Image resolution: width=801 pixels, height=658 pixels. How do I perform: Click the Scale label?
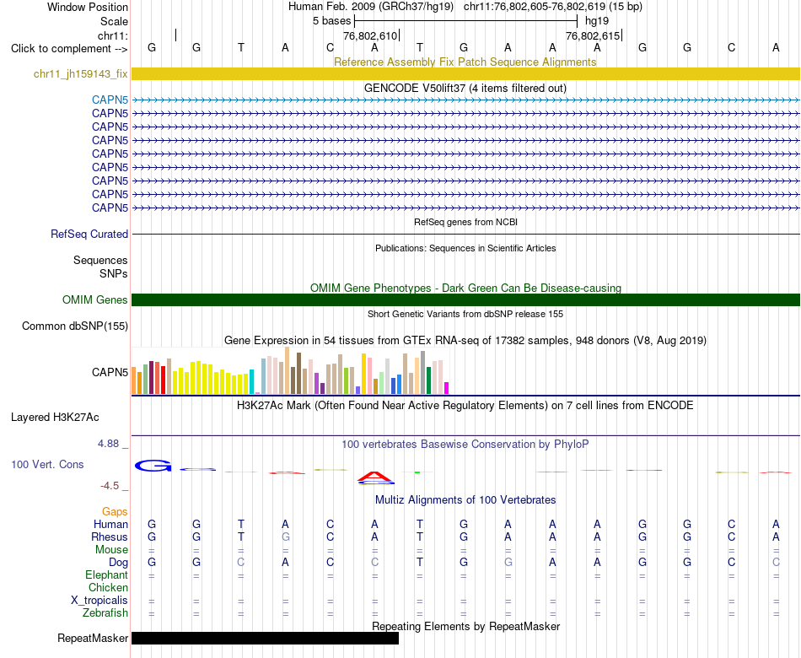tap(114, 21)
